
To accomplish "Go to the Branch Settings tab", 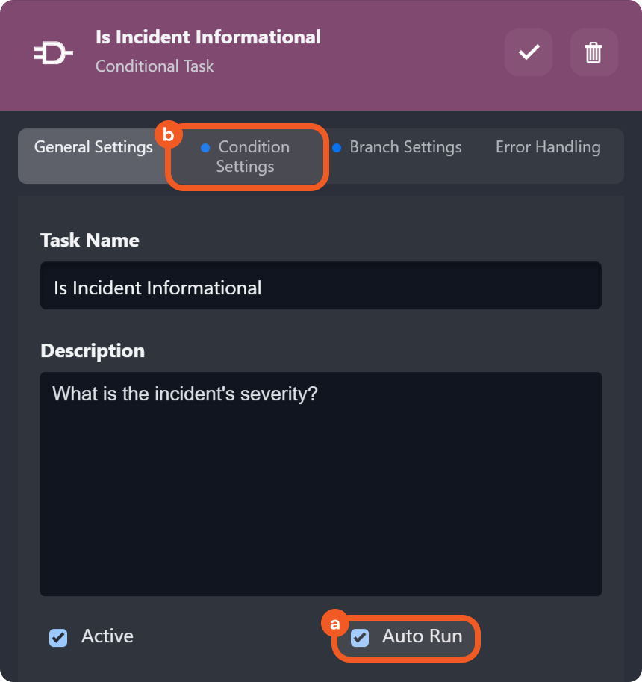I will point(405,147).
